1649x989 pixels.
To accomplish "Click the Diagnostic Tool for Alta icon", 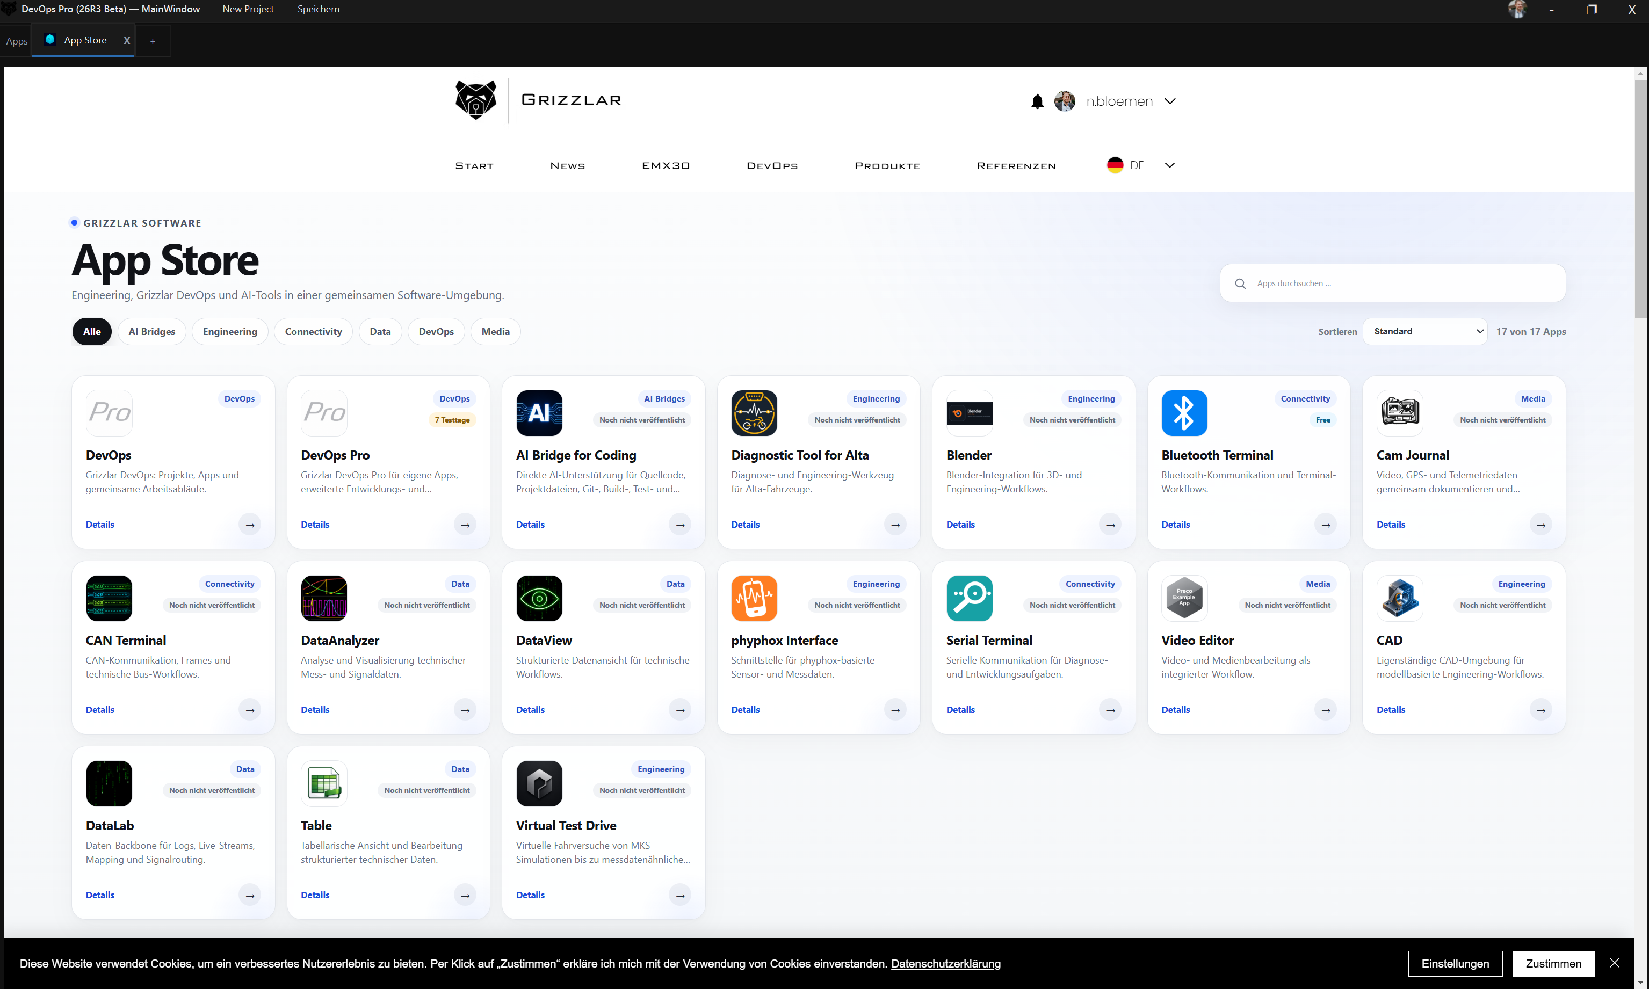I will pyautogui.click(x=754, y=413).
